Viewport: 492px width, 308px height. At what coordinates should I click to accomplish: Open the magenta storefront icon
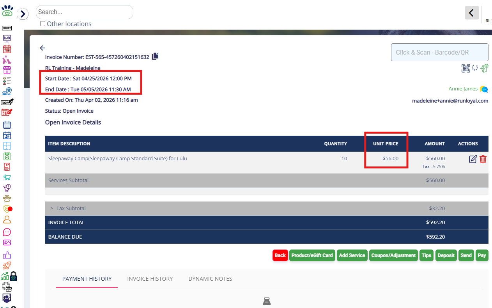pyautogui.click(x=7, y=70)
